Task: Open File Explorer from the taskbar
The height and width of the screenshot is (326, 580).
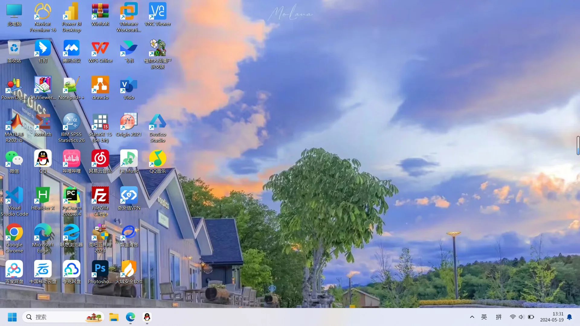Action: (114, 317)
